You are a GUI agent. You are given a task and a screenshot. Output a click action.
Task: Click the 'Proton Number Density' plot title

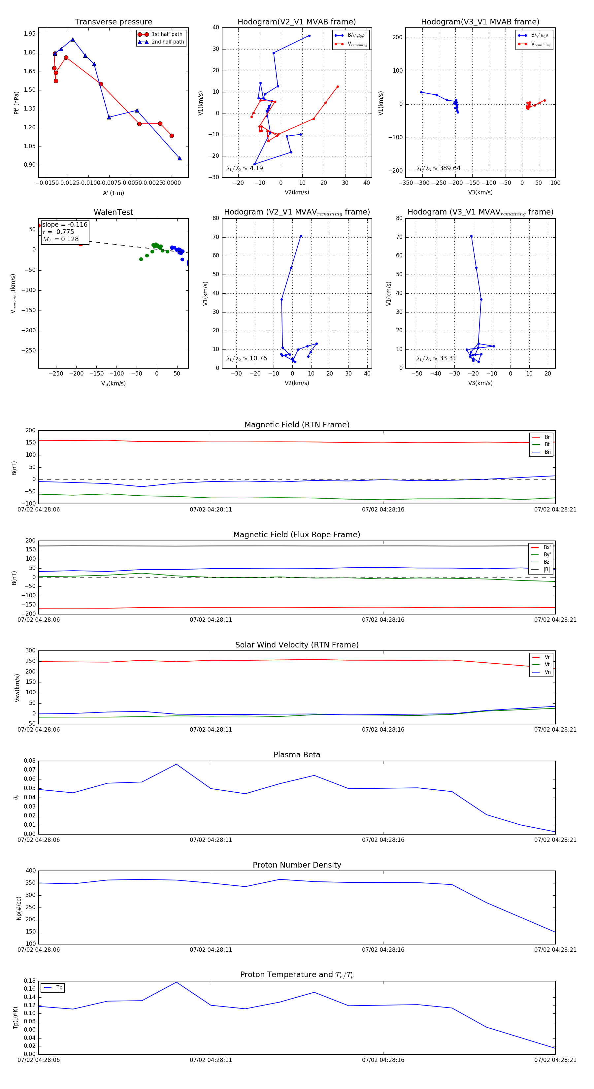tap(297, 865)
